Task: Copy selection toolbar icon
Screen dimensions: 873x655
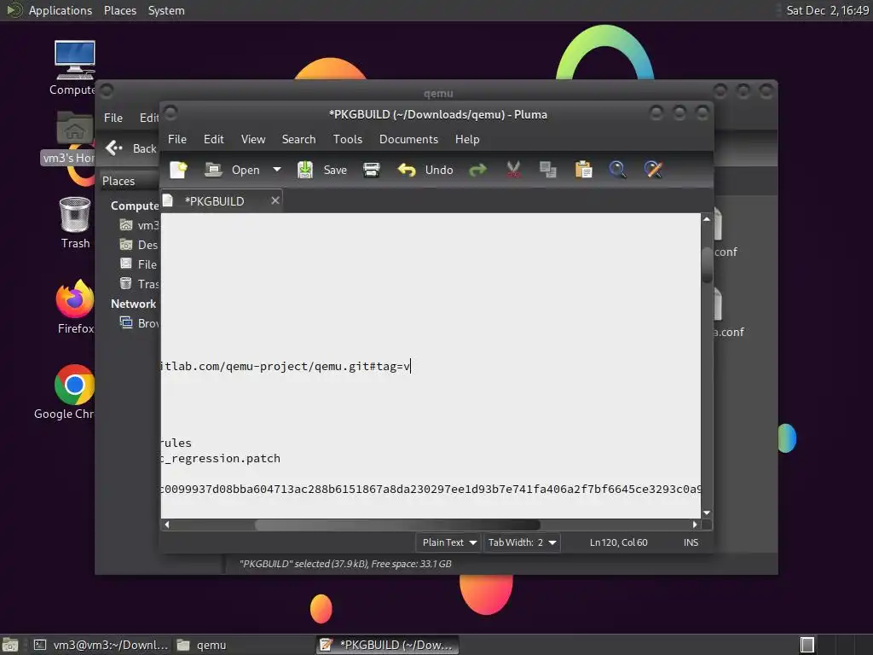Action: tap(548, 170)
